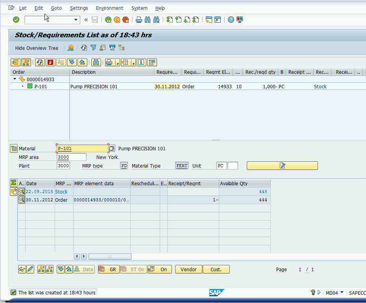Screen dimensions: 366x303
Task: Collapse the 0000014933 order tree node
Action: click(15, 79)
